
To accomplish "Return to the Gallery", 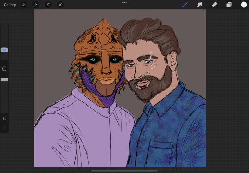I will coord(10,5).
